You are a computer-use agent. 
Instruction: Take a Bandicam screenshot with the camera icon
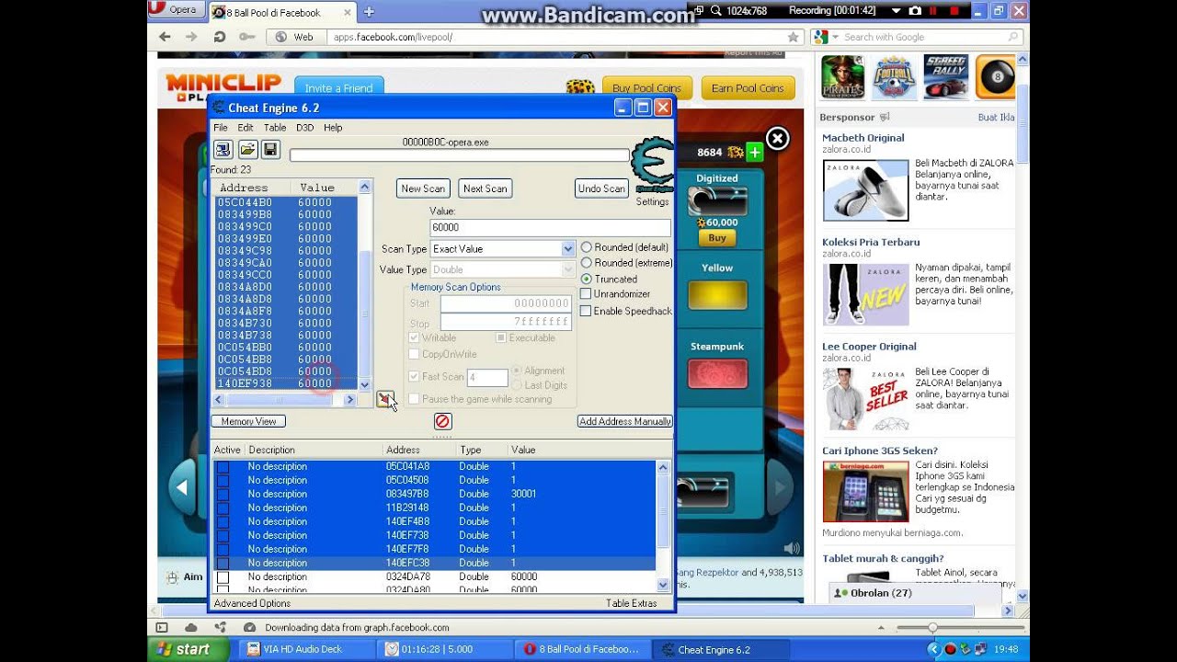coord(915,10)
